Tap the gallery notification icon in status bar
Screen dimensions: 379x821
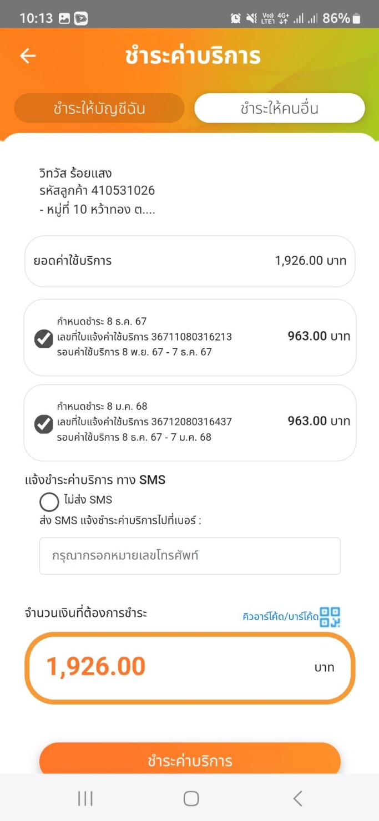click(x=64, y=18)
